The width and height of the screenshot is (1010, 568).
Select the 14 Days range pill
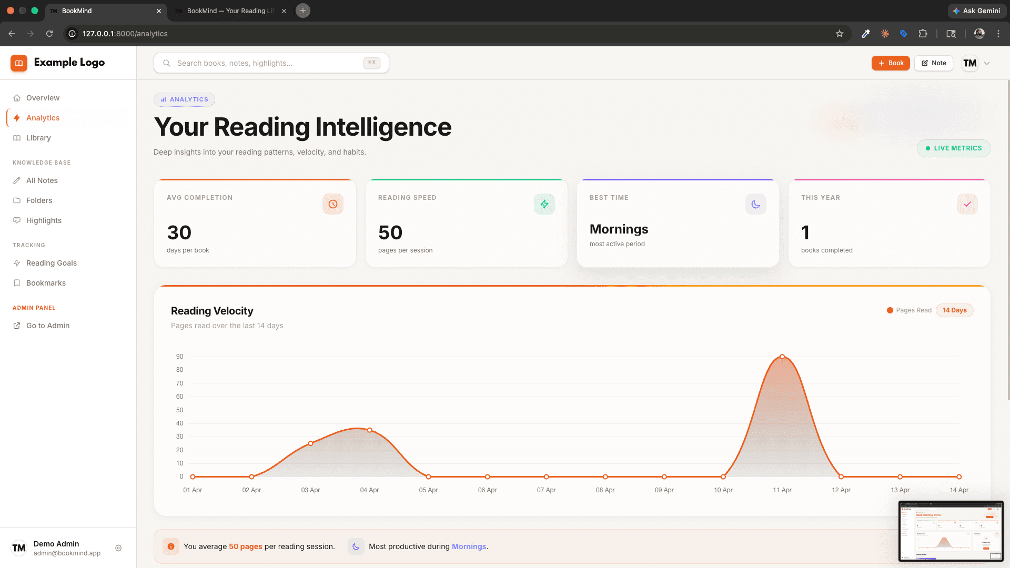955,310
